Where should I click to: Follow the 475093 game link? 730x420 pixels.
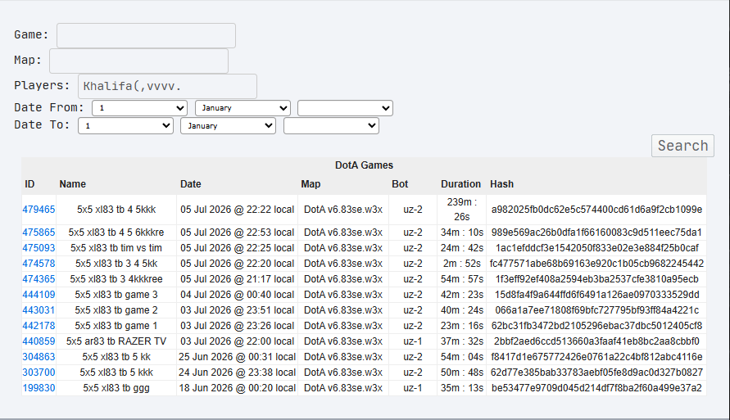[39, 248]
